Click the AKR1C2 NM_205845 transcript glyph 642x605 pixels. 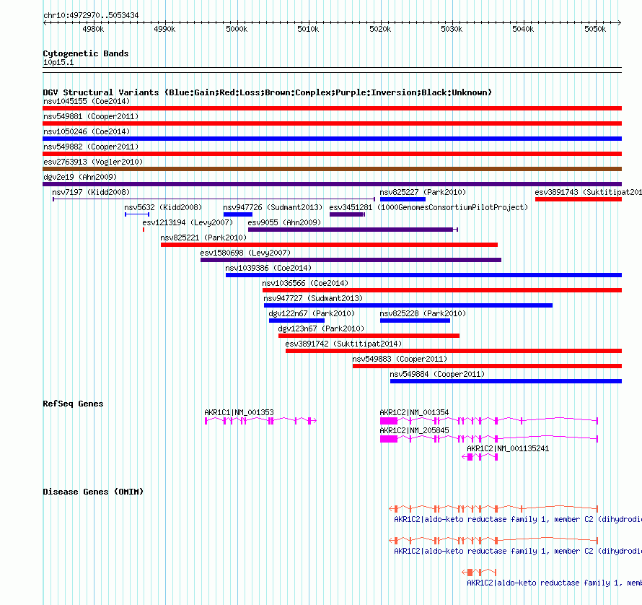click(x=489, y=439)
